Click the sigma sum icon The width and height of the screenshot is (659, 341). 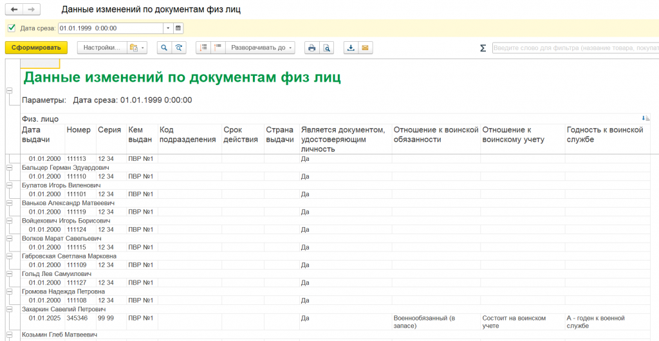point(483,48)
